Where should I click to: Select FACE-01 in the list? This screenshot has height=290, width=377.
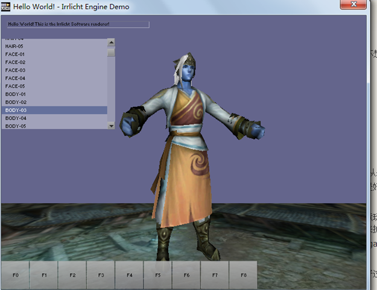54,54
